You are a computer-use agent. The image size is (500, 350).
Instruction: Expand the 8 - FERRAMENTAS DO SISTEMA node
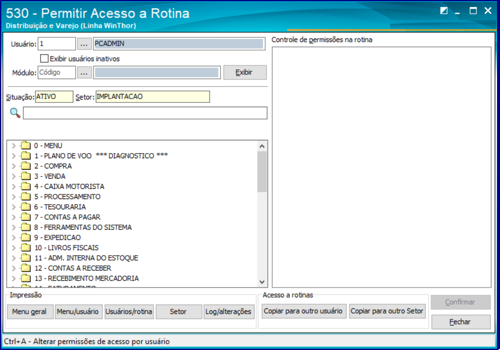[14, 227]
